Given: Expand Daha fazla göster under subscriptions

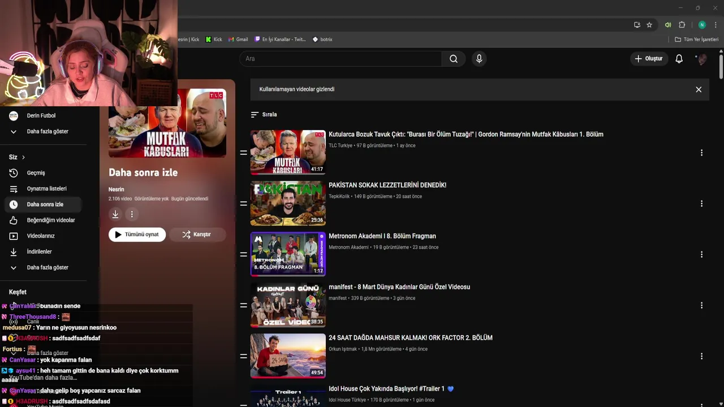Looking at the screenshot, I should (x=43, y=131).
